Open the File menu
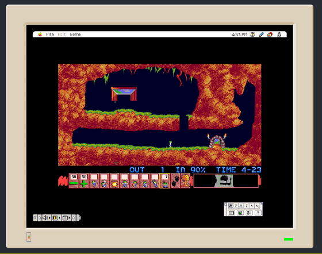The image size is (322, 254). [49, 34]
